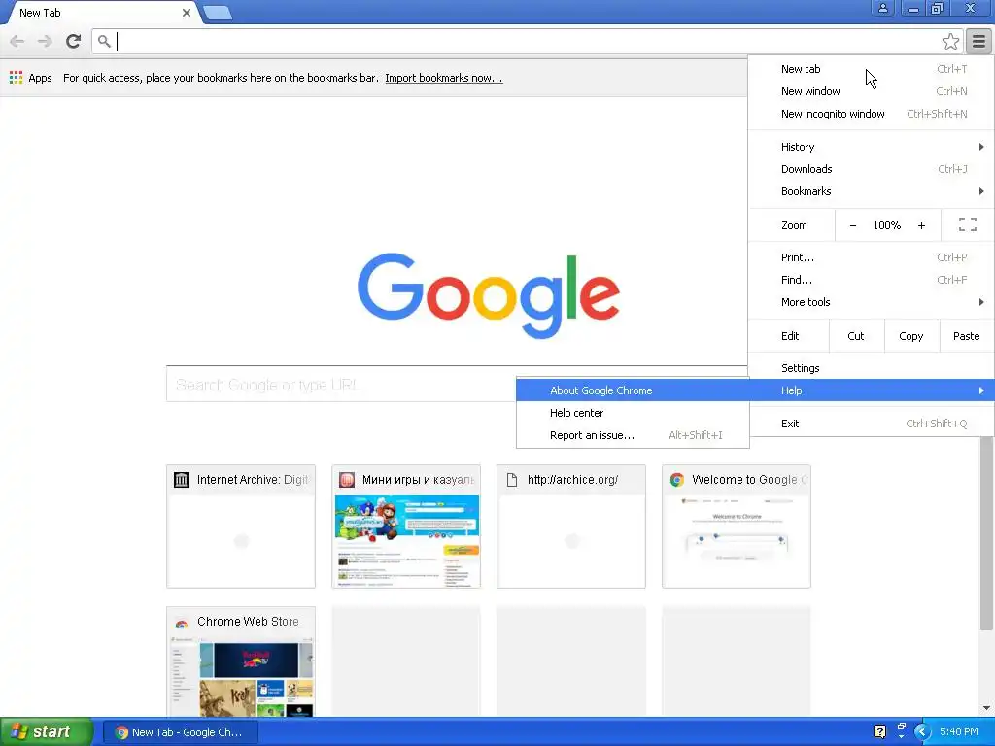The width and height of the screenshot is (995, 746).
Task: Open the Chrome Web Store thumbnail
Action: 241,661
